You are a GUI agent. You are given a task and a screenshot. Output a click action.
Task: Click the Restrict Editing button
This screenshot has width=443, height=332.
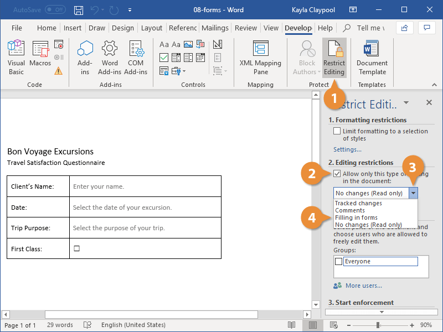(x=334, y=58)
